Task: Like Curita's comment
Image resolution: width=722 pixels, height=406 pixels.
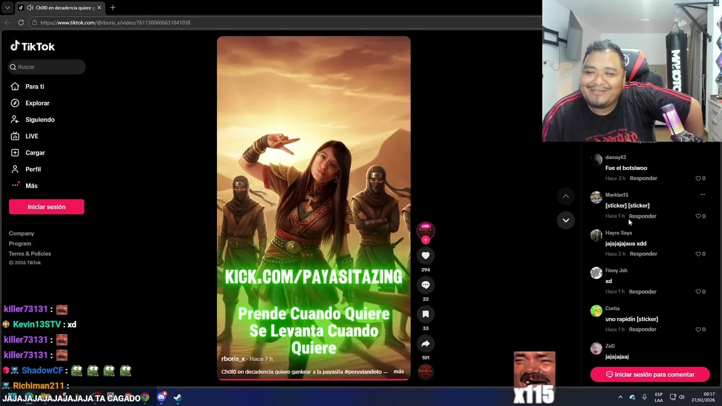Action: pyautogui.click(x=698, y=329)
